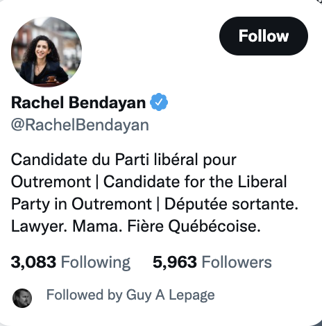Click the blue verified badge icon
Image resolution: width=322 pixels, height=326 pixels.
point(159,102)
